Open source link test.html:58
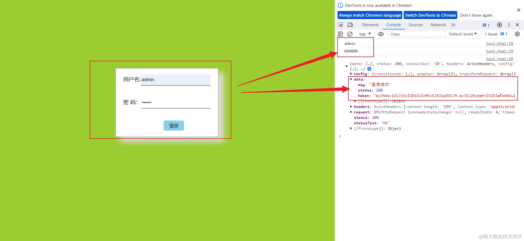The height and width of the screenshot is (241, 524). (x=499, y=43)
